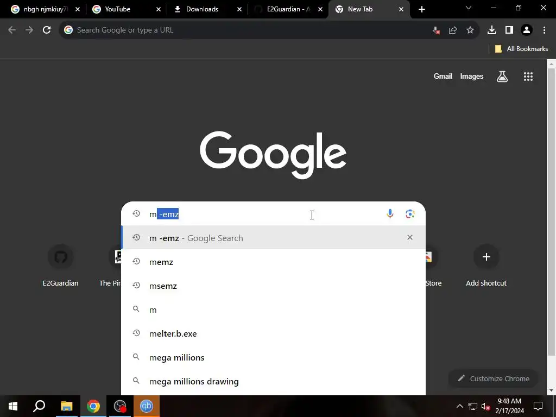Screen dimensions: 556x417
Task: Open the E2Guardian shortcut tile
Action: (61, 265)
